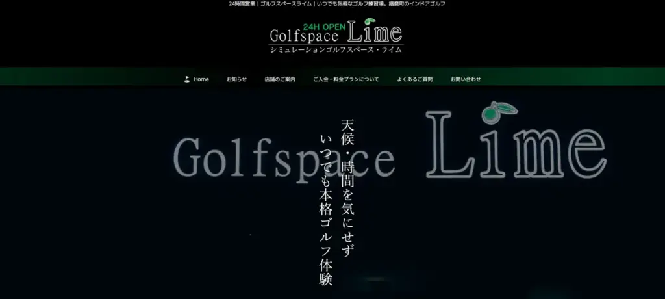Screen dimensions: 665x299
Task: Click the Golfspace Lime header logo
Action: click(x=336, y=34)
